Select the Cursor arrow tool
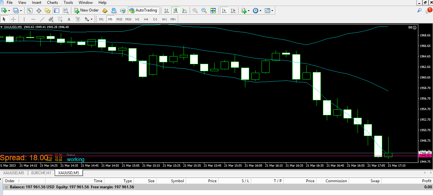Viewport: 433px width, 195px height. tap(4, 19)
